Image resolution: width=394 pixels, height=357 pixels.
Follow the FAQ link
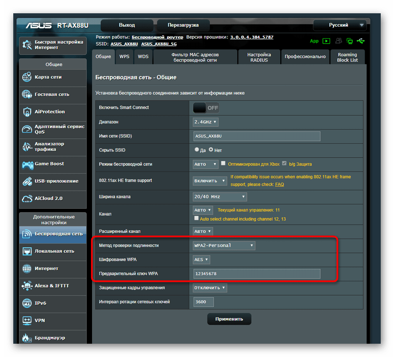pyautogui.click(x=280, y=184)
